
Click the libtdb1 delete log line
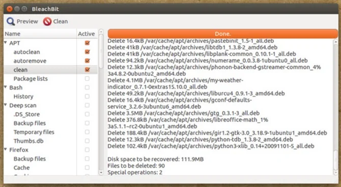click(192, 47)
